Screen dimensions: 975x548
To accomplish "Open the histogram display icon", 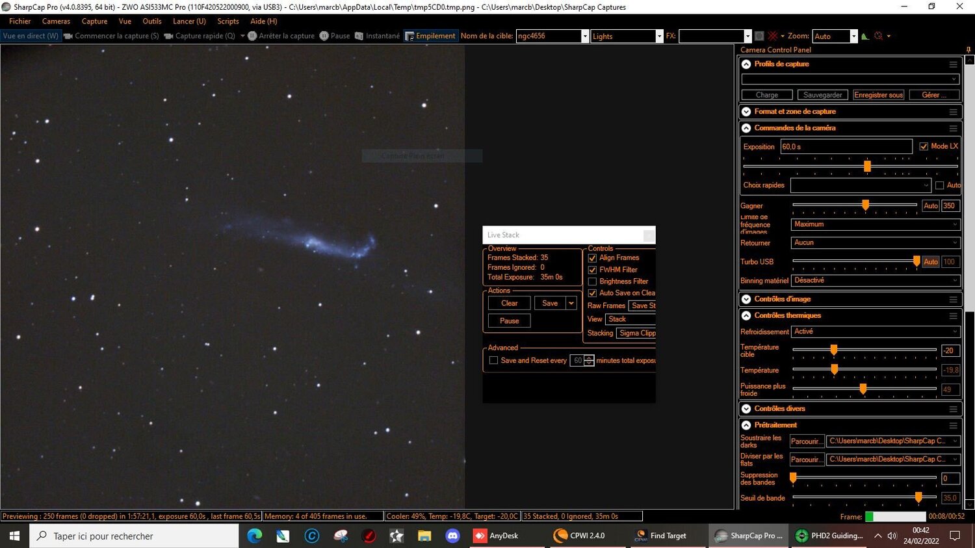I will pyautogui.click(x=864, y=36).
